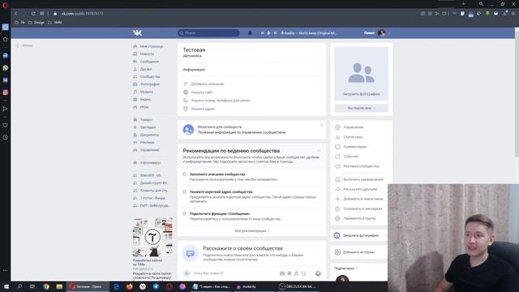Open Instagram in Opera sidebar

6,92
